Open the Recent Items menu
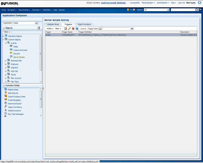The image size is (203, 163). tap(24, 10)
